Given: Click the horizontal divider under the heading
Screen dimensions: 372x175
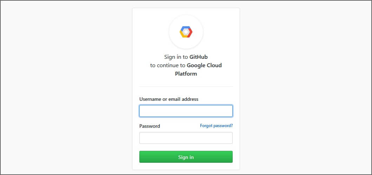Looking at the screenshot, I should point(186,86).
